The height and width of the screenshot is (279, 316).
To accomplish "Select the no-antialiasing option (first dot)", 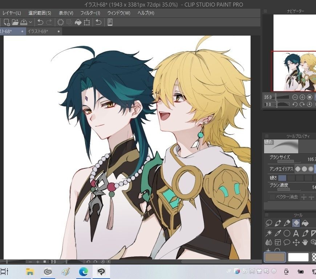I will coord(298,169).
